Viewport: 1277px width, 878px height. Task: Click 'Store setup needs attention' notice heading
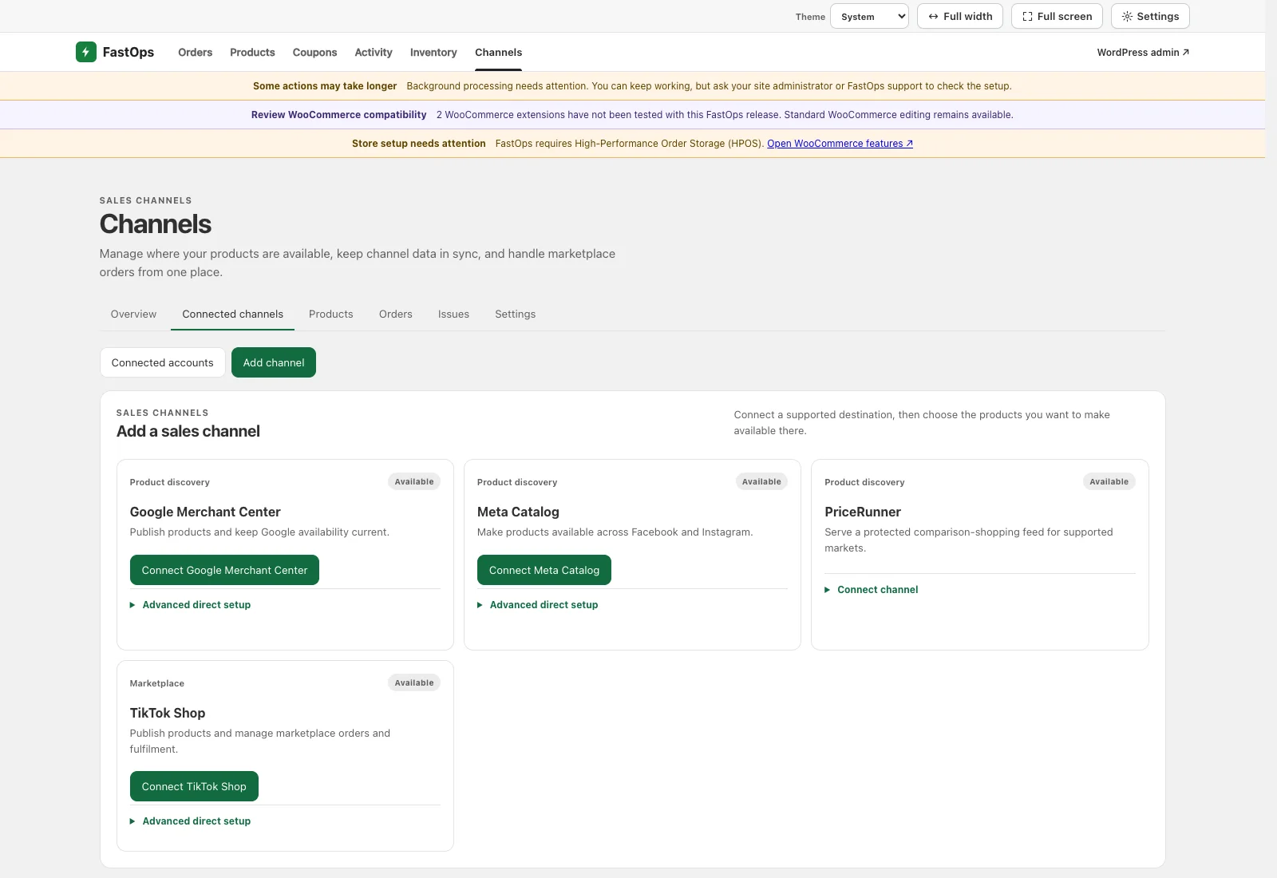coord(418,144)
